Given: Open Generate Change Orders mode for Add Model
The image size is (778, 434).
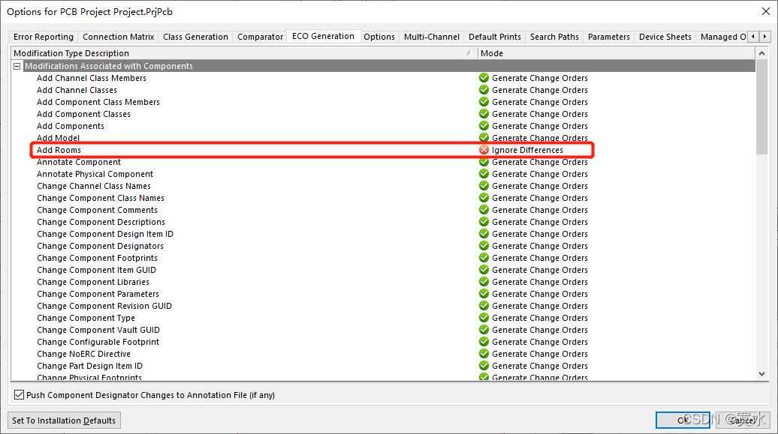Looking at the screenshot, I should [540, 138].
